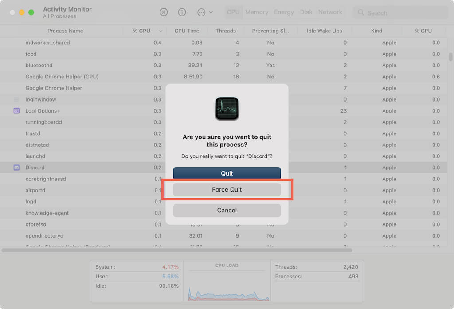Select the Logi Options+ process name

[43, 111]
